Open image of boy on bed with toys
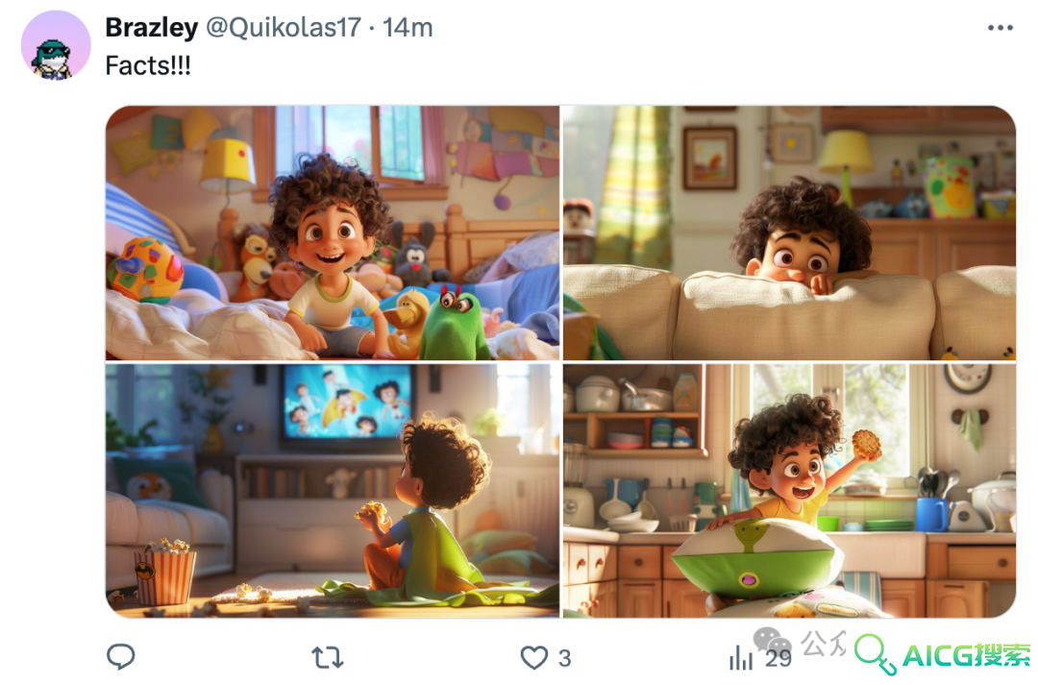Image resolution: width=1038 pixels, height=685 pixels. point(333,232)
